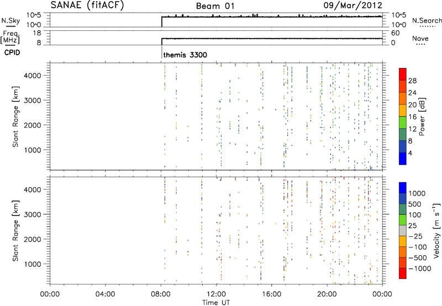Click the 500 tick on Velocity colorbar
The width and height of the screenshot is (442, 306).
(x=415, y=204)
